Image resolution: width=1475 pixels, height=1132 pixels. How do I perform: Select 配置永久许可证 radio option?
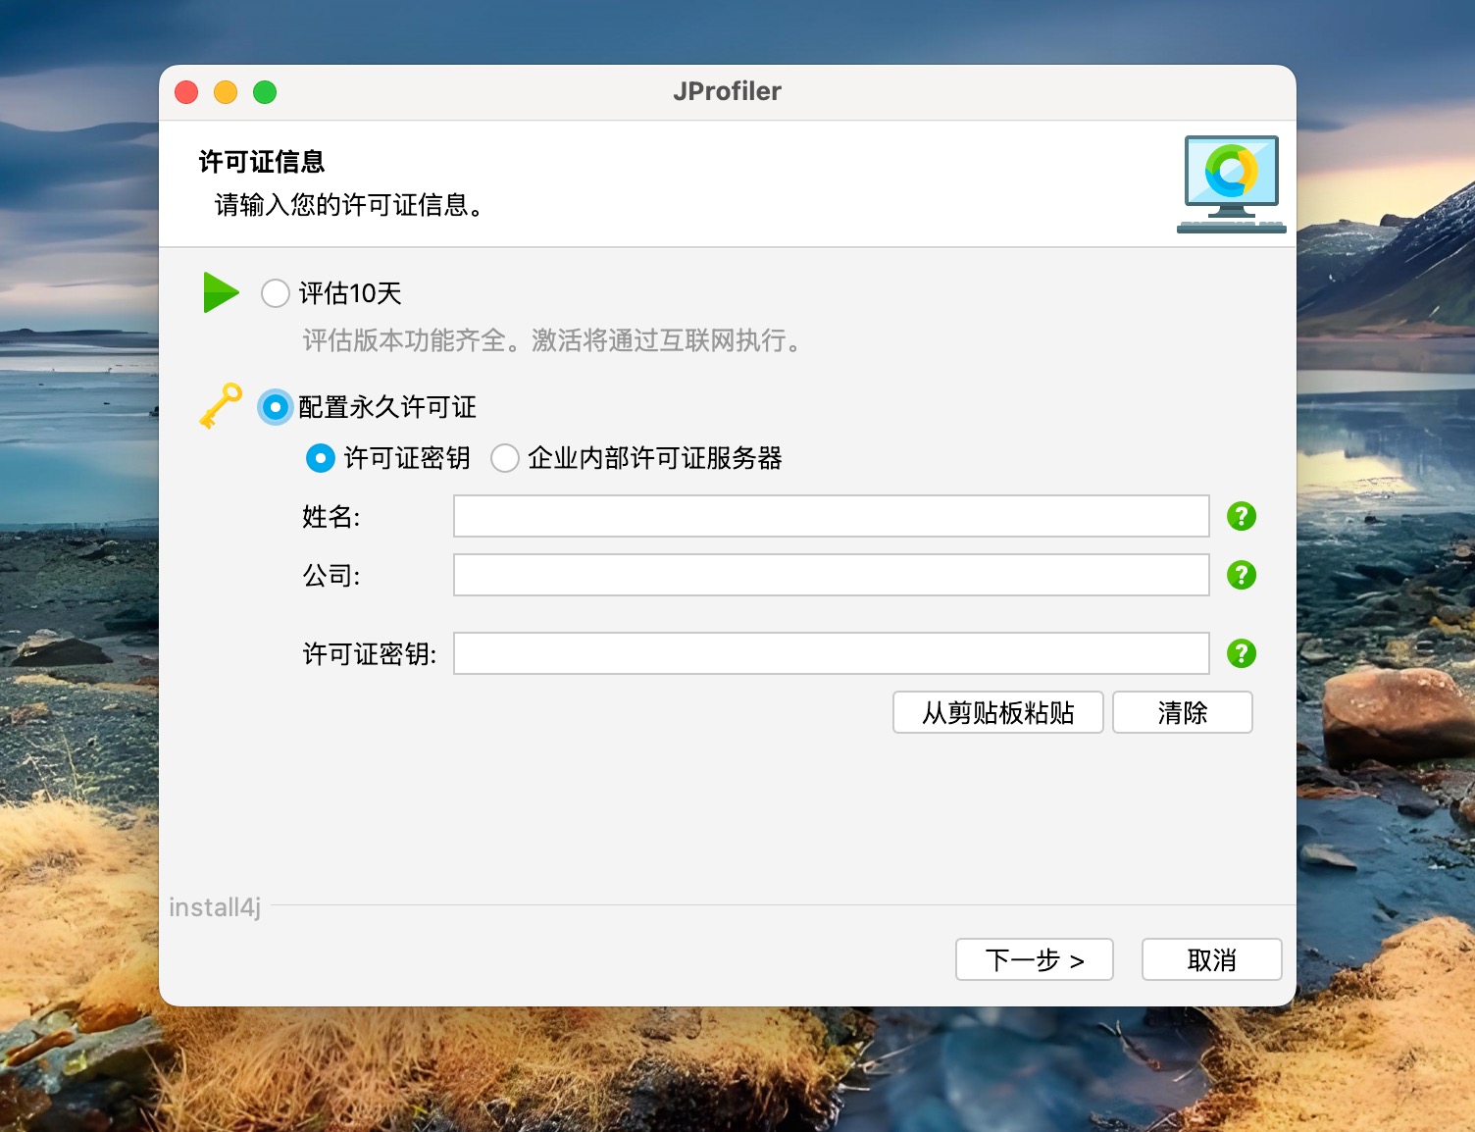(276, 407)
